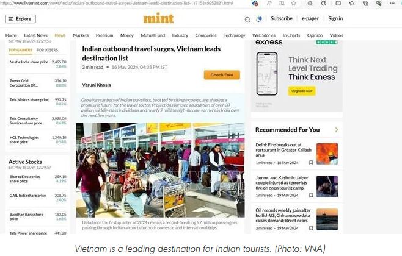Click the Check Free orange button
The width and height of the screenshot is (402, 256).
(222, 75)
